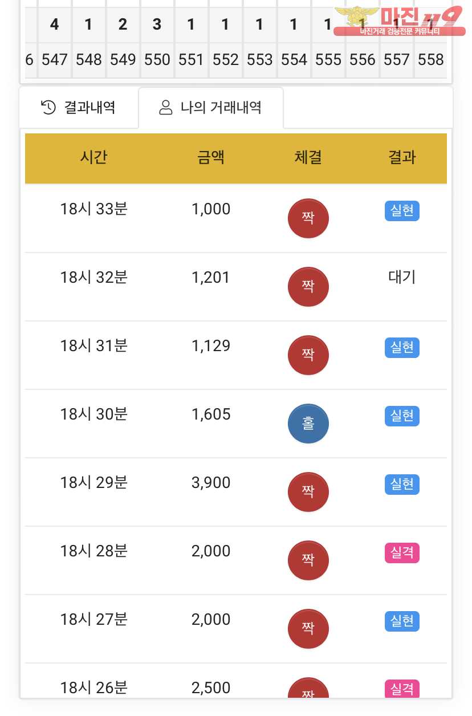Click 실현 label in 18시 33분 row
Viewport: 472px width, 716px height.
pyautogui.click(x=402, y=211)
